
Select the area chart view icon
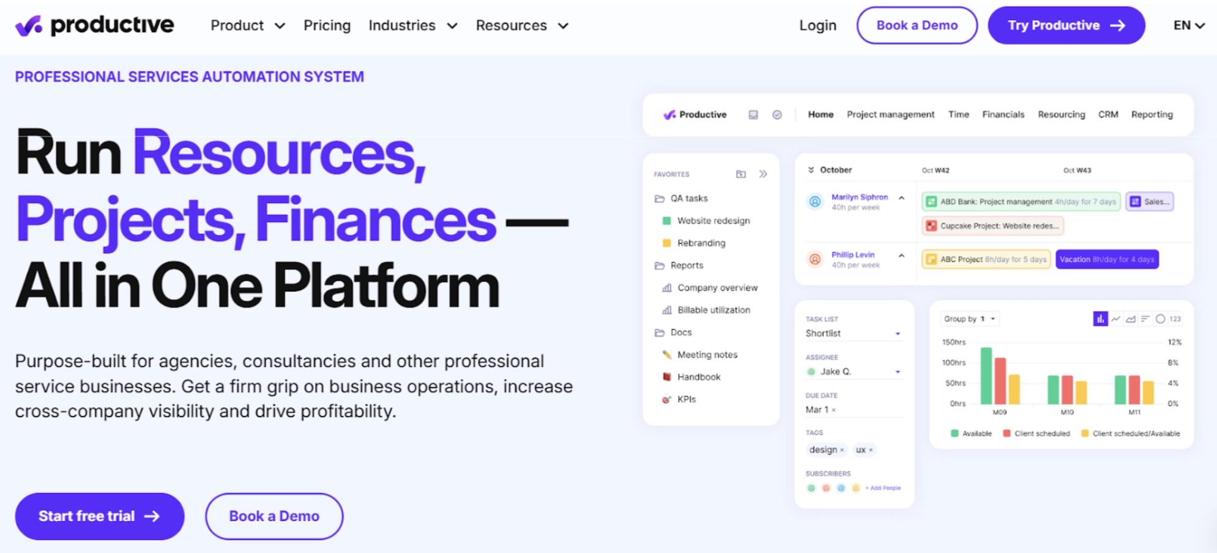coord(1131,319)
